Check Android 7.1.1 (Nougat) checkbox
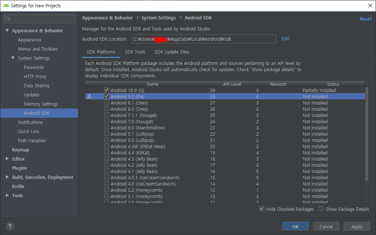This screenshot has height=235, width=376. [107, 115]
